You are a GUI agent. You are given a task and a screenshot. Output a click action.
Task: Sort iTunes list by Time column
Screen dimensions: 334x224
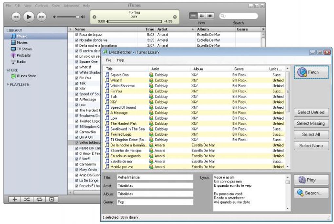[146, 29]
